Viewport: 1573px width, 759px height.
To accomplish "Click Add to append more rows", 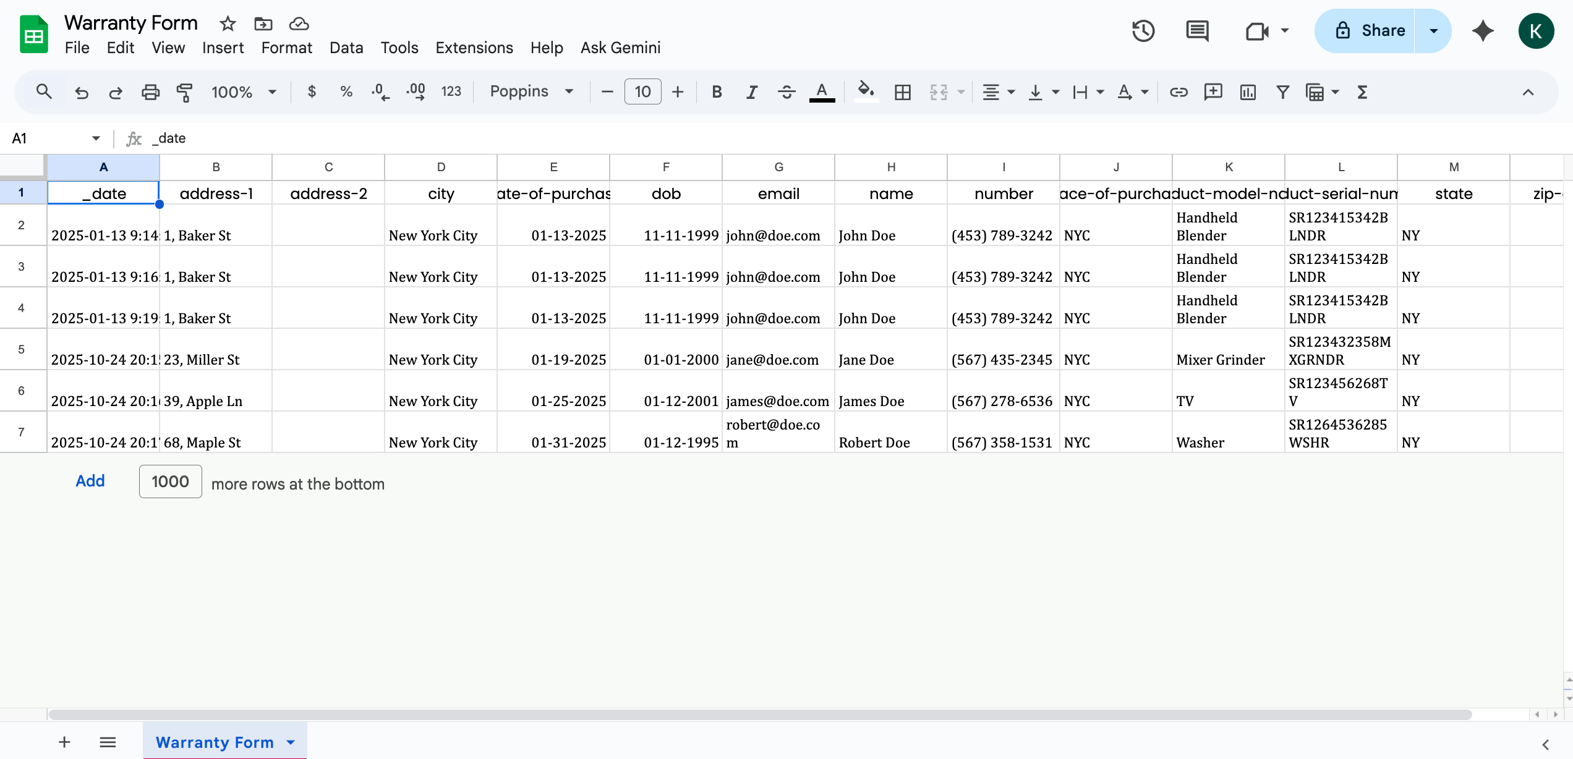I will (x=90, y=481).
